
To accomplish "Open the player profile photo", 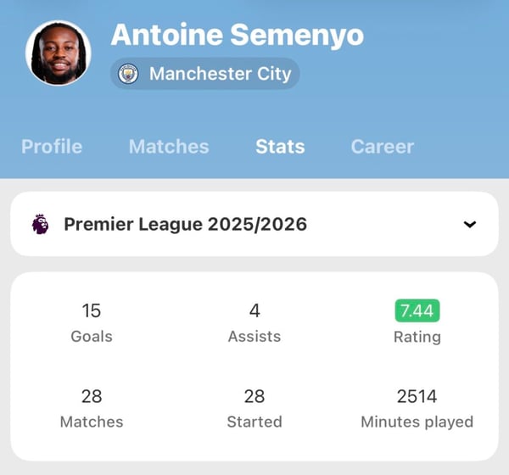I will [x=58, y=53].
